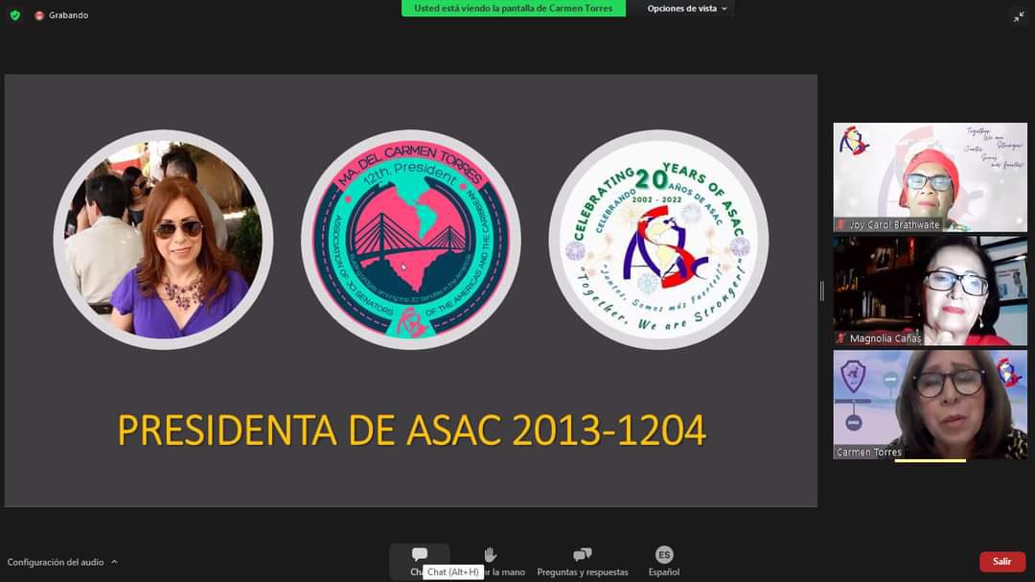Click the Grabando recording indicator
Image resolution: width=1035 pixels, height=582 pixels.
[61, 14]
